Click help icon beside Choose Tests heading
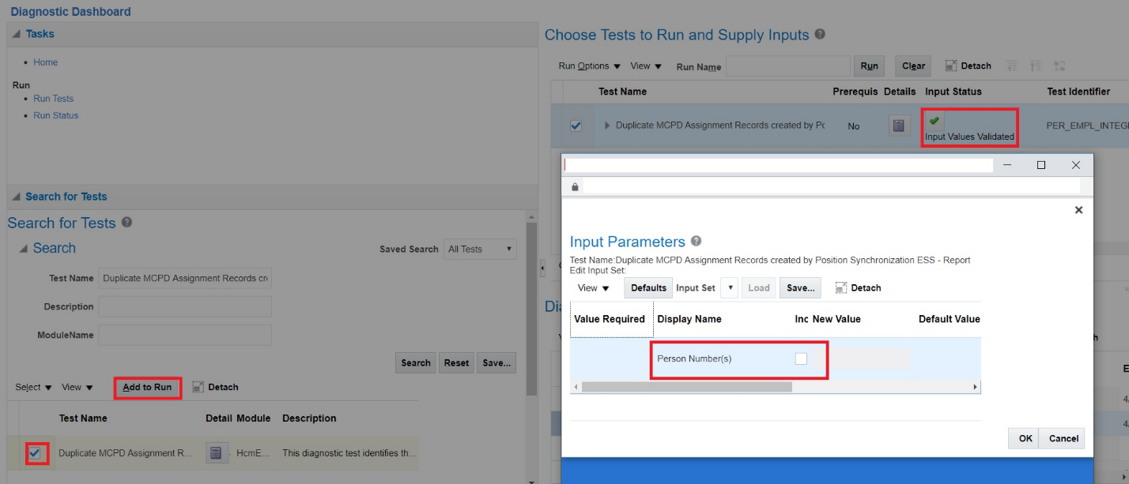1129x484 pixels. tap(820, 35)
